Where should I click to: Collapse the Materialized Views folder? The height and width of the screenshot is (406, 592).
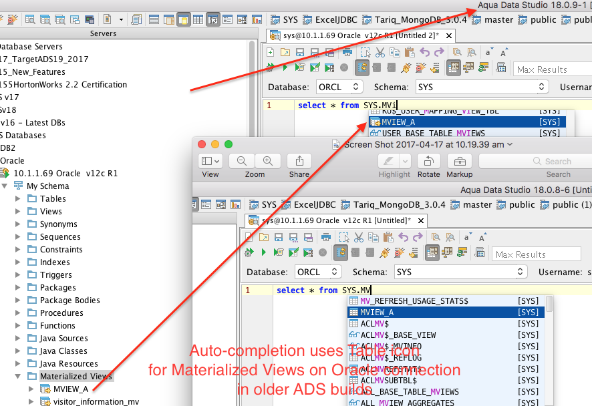(18, 376)
